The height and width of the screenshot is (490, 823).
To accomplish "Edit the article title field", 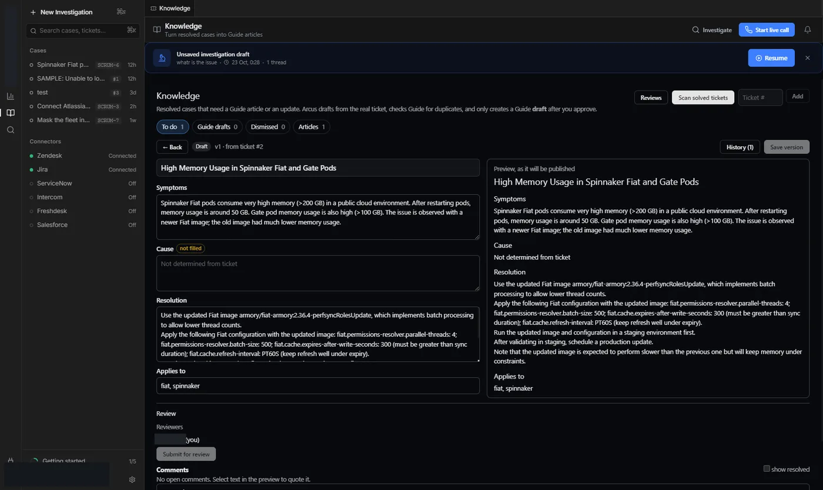I will pyautogui.click(x=318, y=168).
